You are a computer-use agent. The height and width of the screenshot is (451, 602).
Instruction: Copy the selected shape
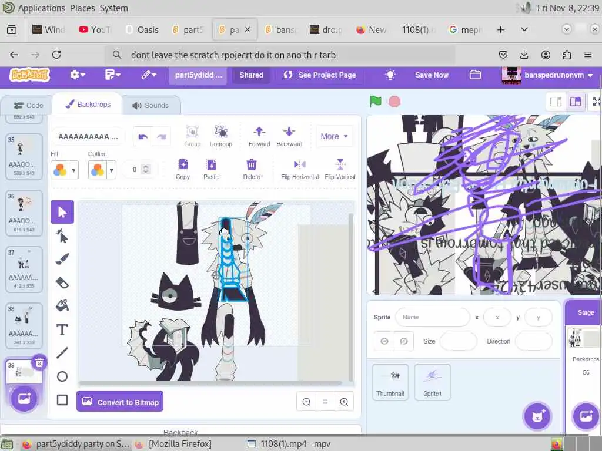click(183, 169)
